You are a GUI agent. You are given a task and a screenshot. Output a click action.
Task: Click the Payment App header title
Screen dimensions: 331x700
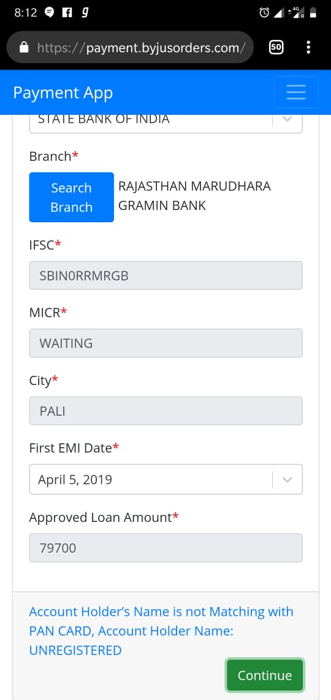pyautogui.click(x=63, y=93)
